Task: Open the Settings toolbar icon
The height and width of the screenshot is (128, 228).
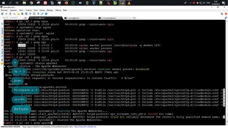Action: 42,14
